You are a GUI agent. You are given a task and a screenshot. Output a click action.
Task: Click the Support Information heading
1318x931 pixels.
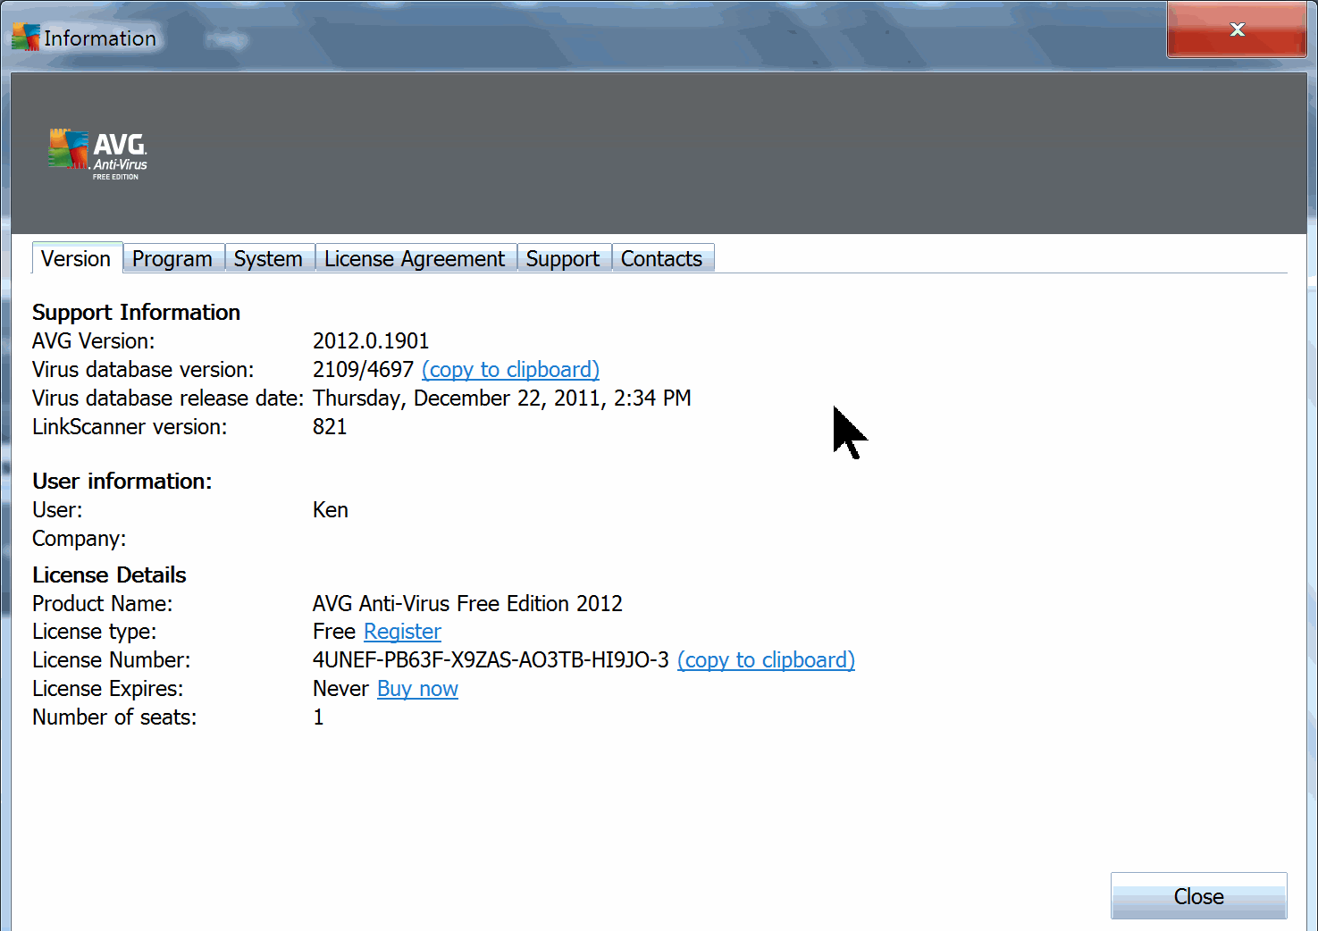point(137,312)
